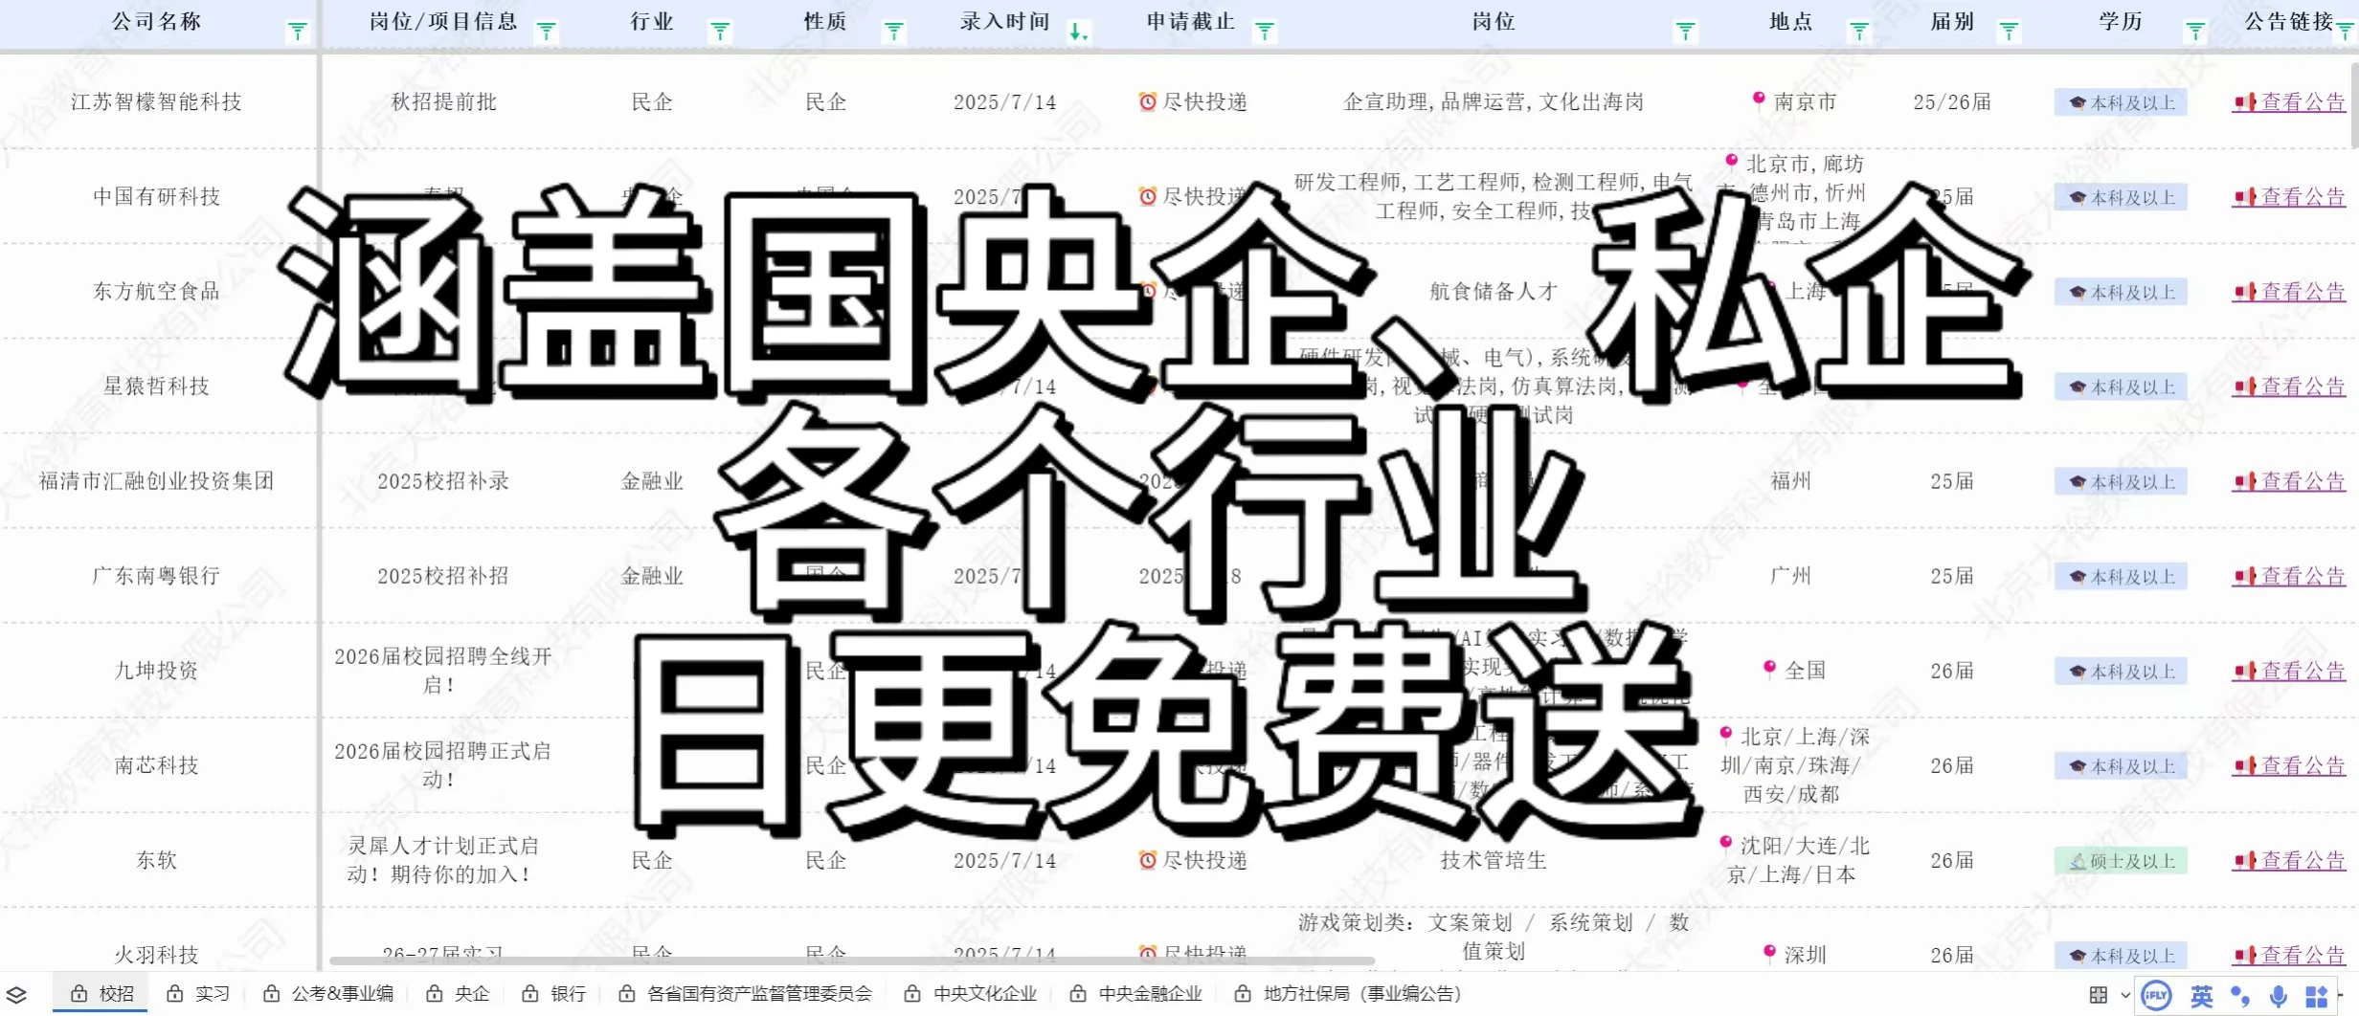Click the iFLY input method icon
Screen dimensions: 2359x1016
(2156, 995)
